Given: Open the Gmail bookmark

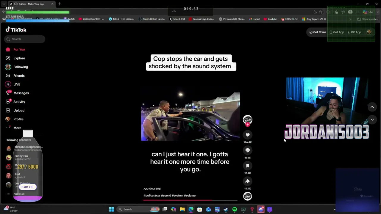Looking at the screenshot, I should click(254, 19).
